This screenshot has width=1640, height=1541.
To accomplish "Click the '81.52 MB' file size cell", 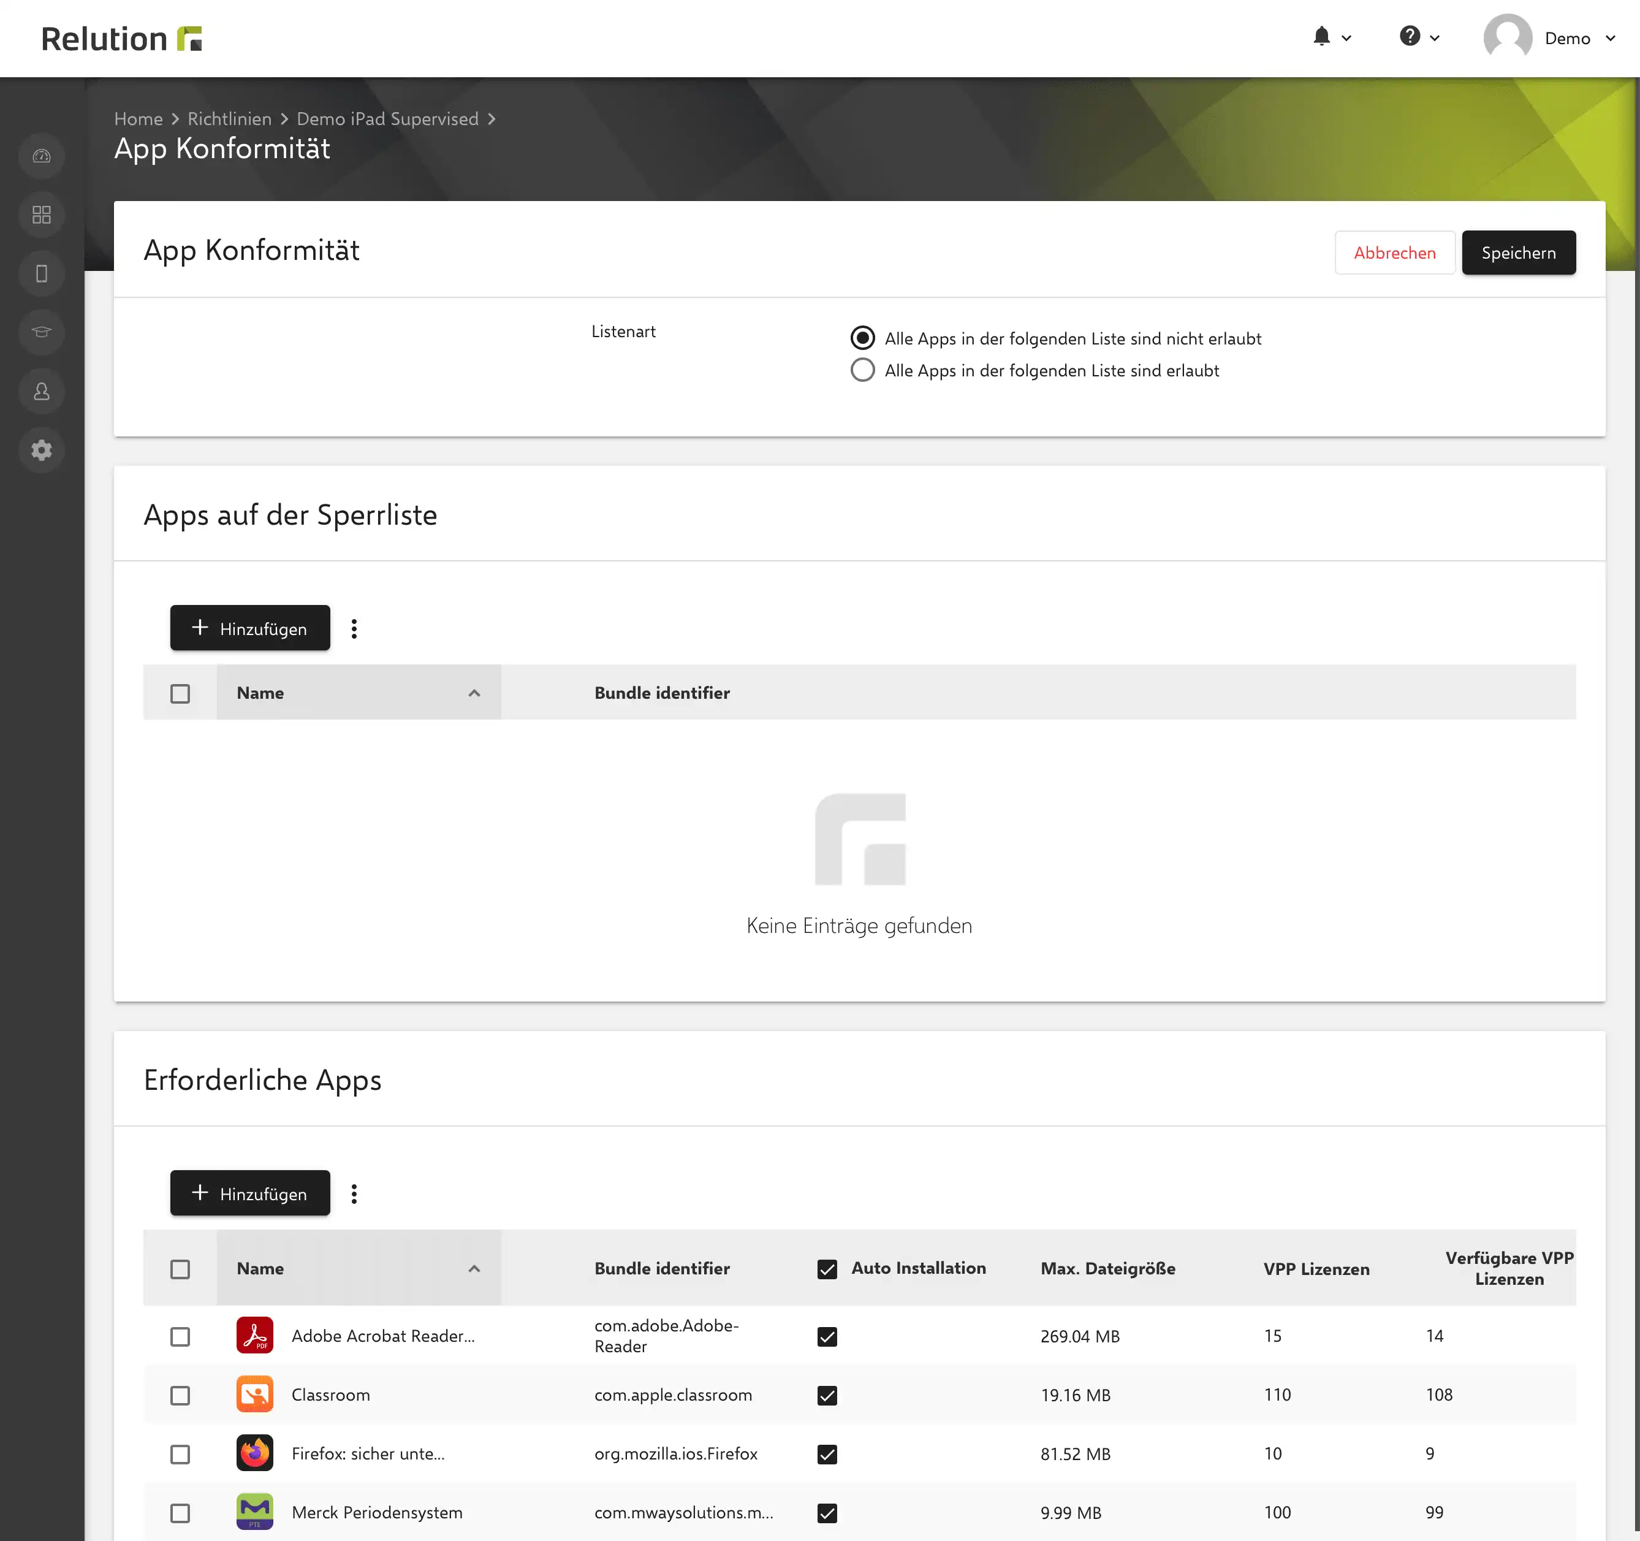I will coord(1075,1453).
